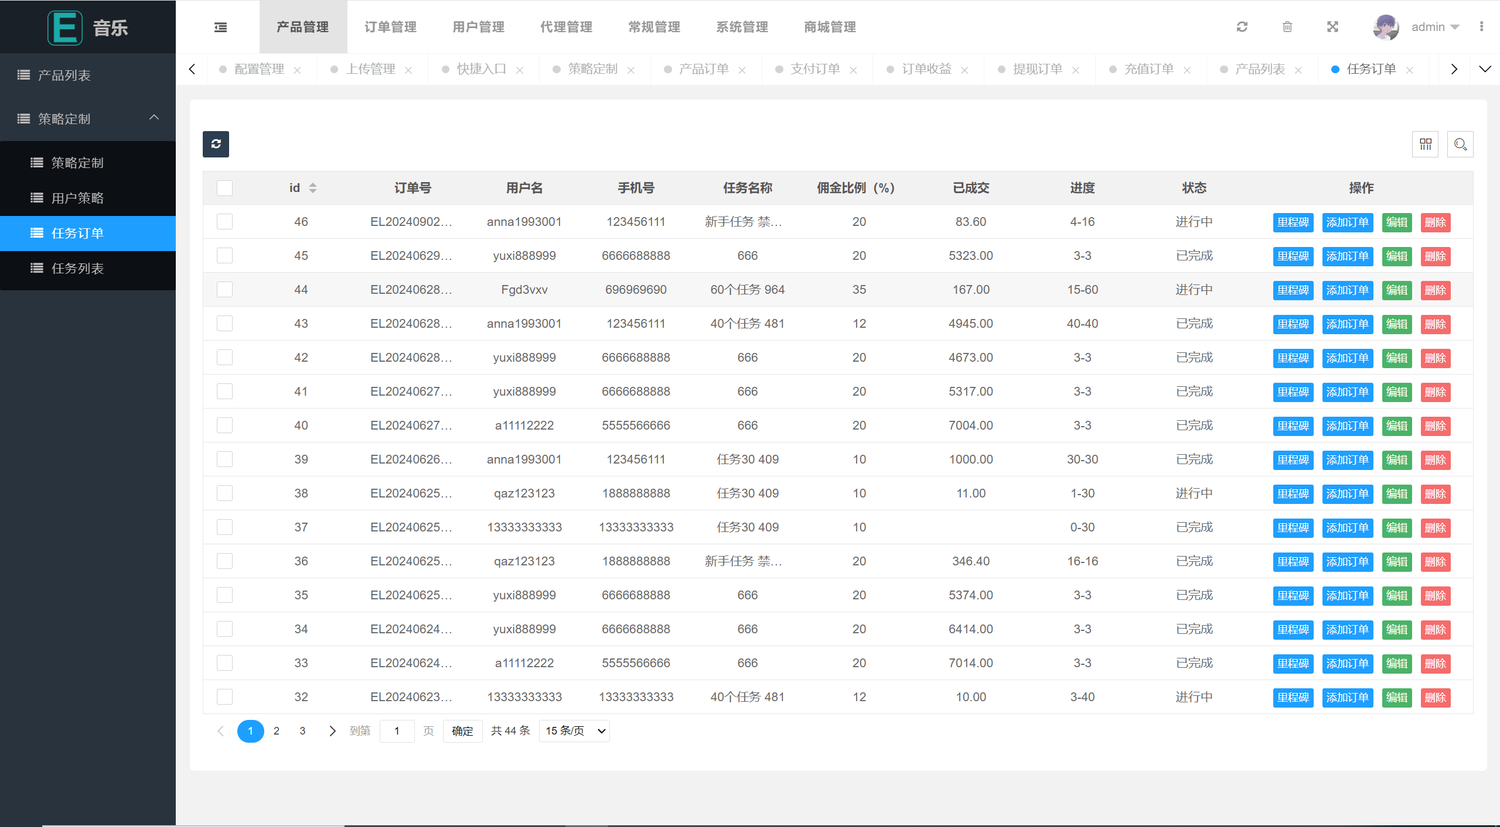1500x827 pixels.
Task: Open the admin user dropdown menu
Action: click(1434, 27)
